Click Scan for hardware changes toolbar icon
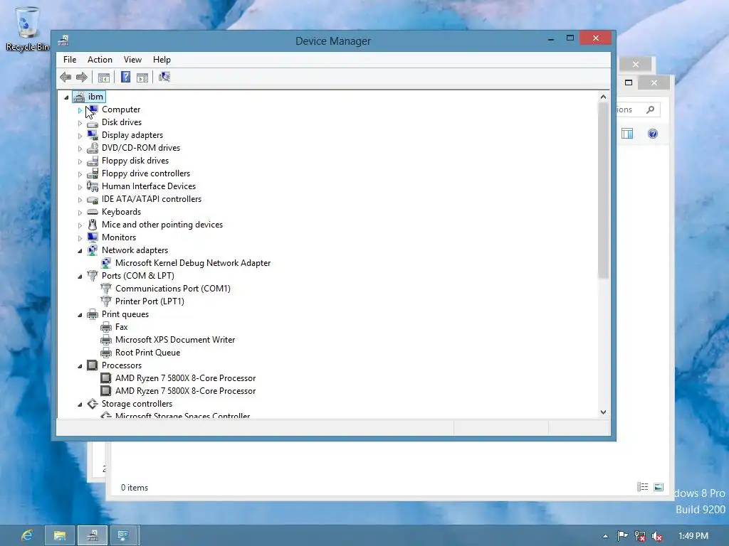 pos(164,77)
